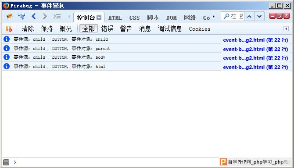
Task: Click info icon of the 'html' row
Action: [x=7, y=66]
